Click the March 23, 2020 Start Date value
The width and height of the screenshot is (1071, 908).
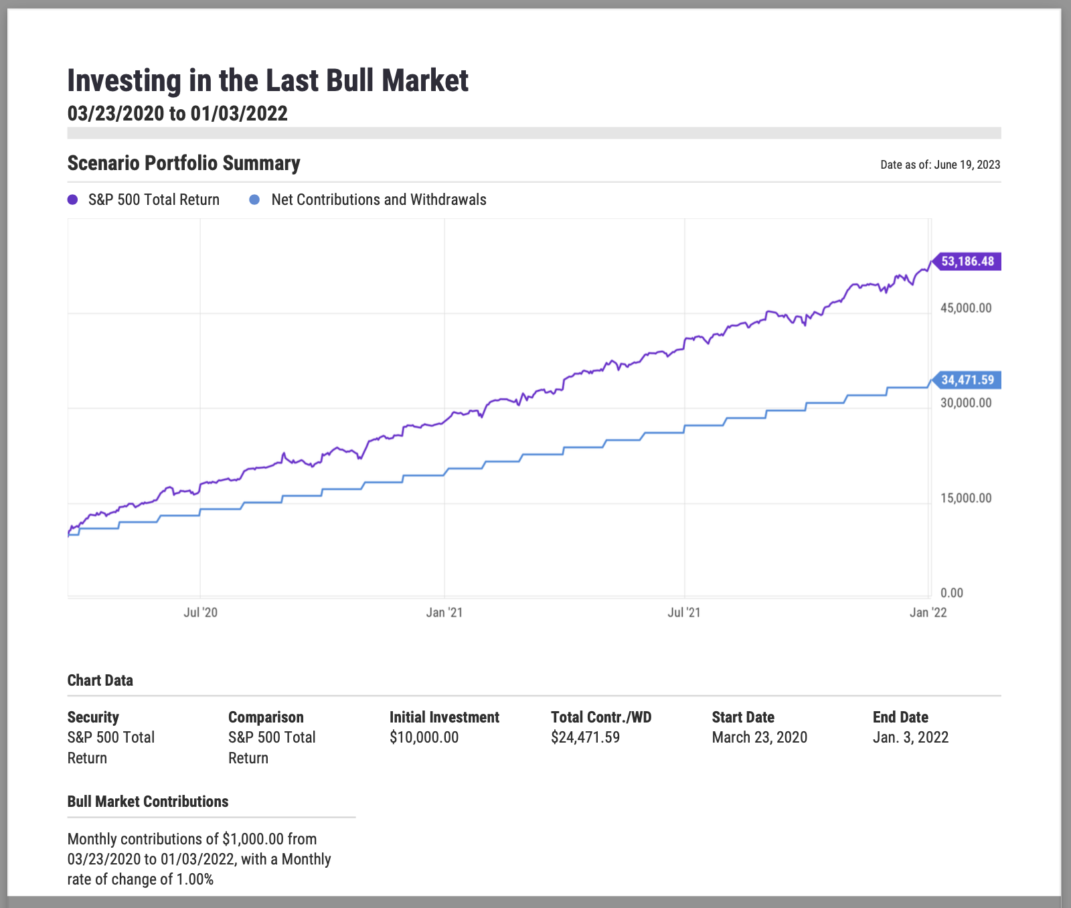point(759,737)
